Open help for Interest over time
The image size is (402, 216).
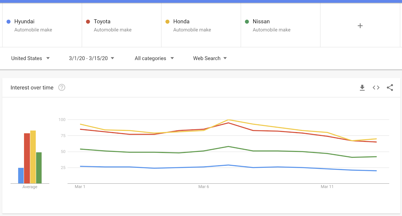coord(62,87)
